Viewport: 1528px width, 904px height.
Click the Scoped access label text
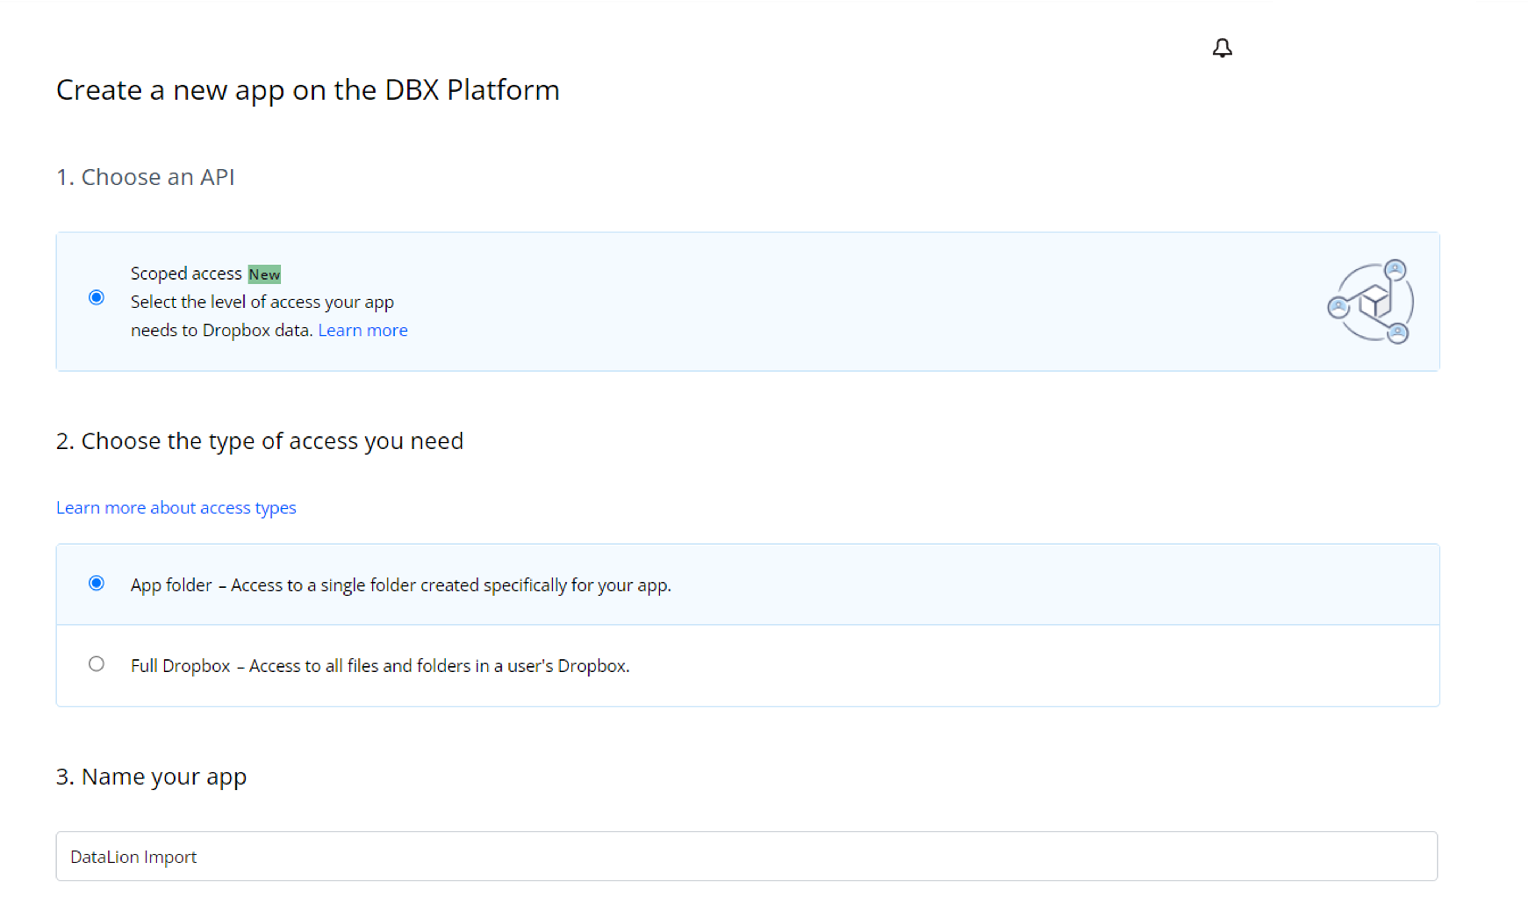[186, 273]
